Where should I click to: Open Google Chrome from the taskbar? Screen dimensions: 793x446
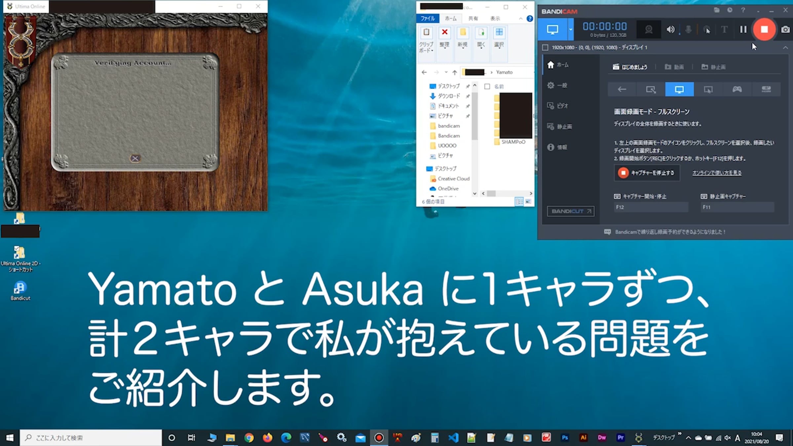(249, 438)
